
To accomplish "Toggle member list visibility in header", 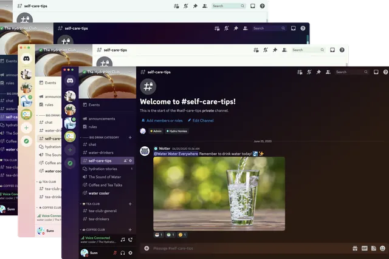I will 328,72.
